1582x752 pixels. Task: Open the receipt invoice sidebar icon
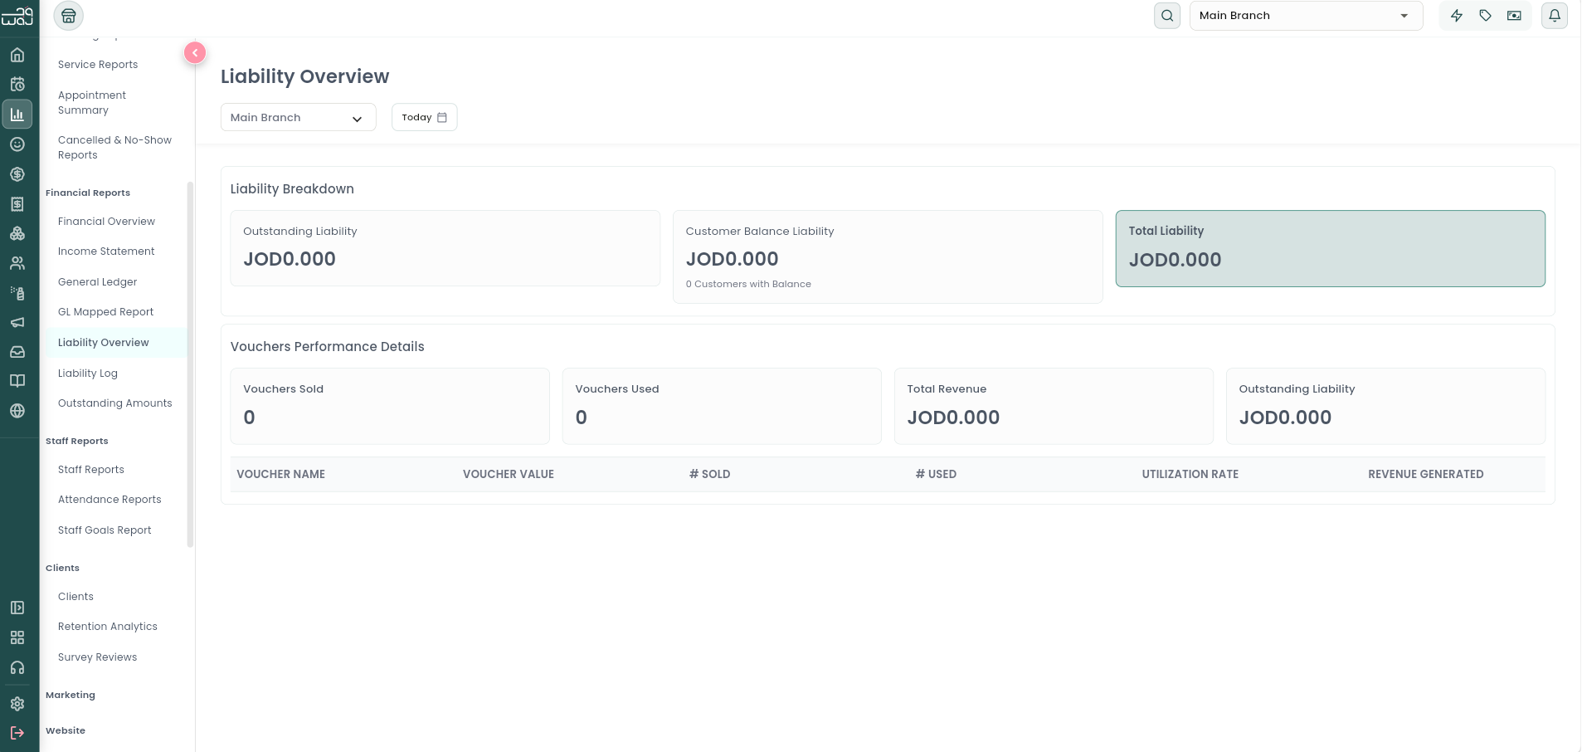click(17, 204)
